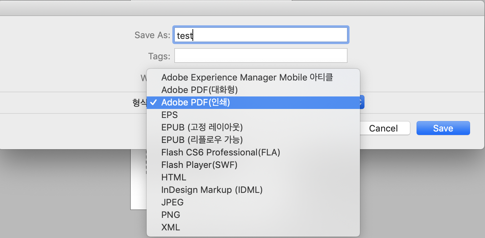Image resolution: width=485 pixels, height=238 pixels.
Task: Select PNG export format
Action: tap(253, 215)
